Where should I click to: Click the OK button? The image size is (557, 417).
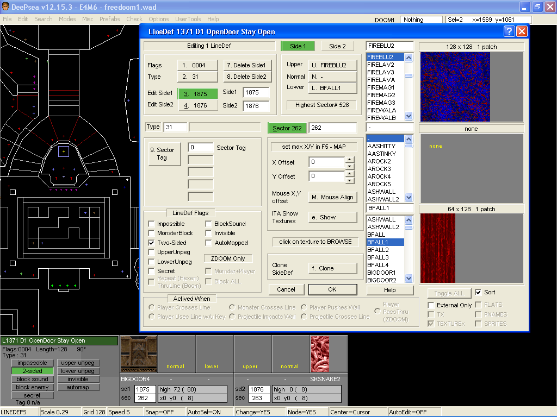[x=332, y=289]
